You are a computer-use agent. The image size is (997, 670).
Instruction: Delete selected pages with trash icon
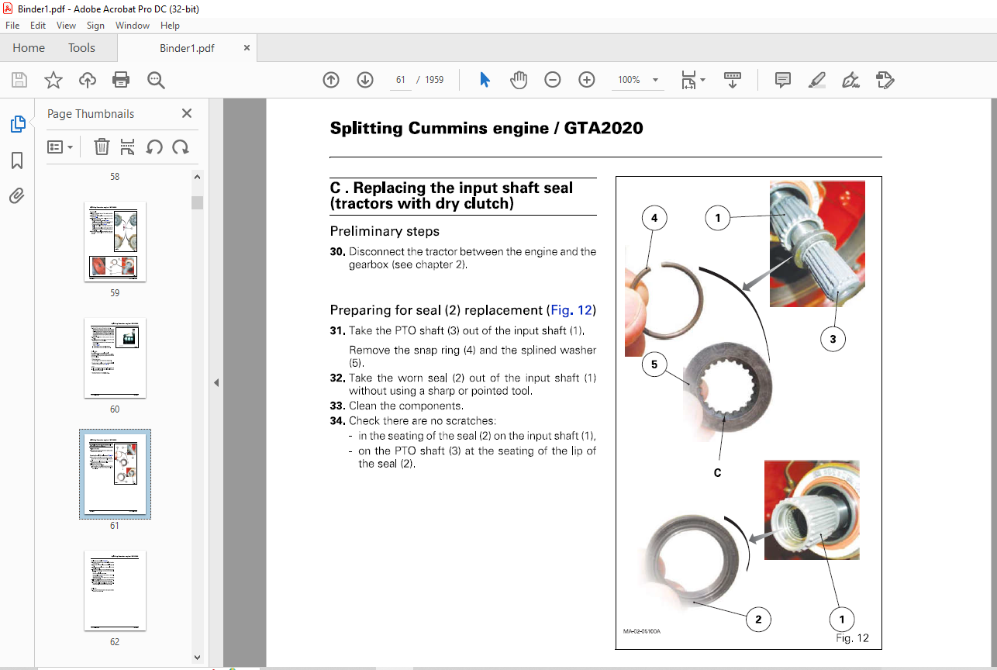(x=102, y=147)
